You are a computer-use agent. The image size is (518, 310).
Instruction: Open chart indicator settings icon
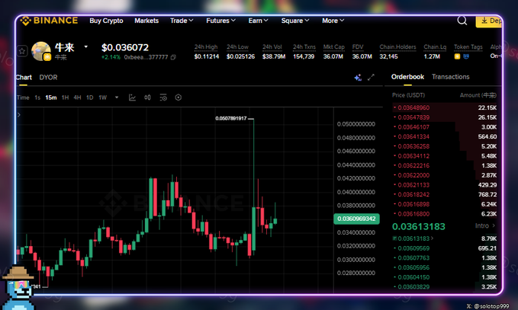(x=163, y=97)
